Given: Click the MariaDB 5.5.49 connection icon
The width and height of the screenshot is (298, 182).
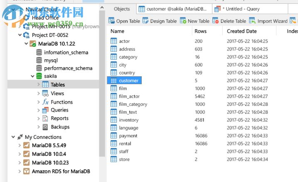Looking at the screenshot, I should pyautogui.click(x=27, y=146).
